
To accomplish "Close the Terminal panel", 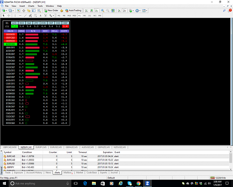I will pos(1,151).
